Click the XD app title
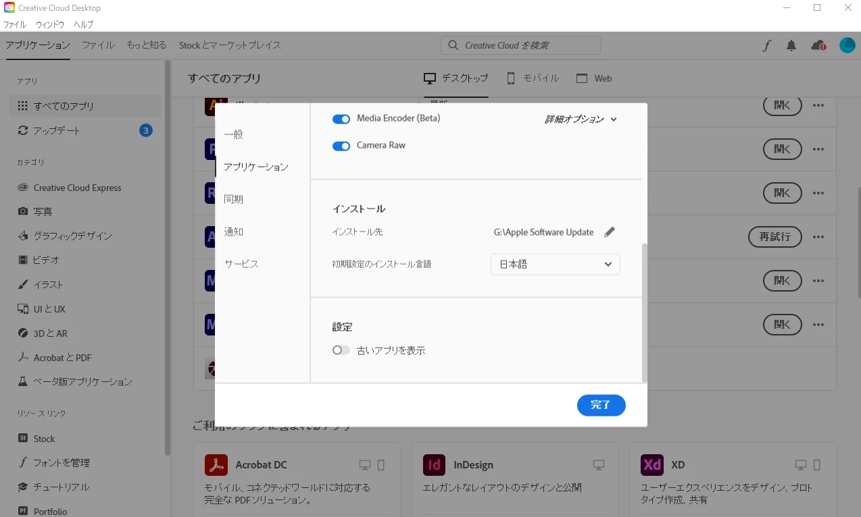This screenshot has height=517, width=861. [x=678, y=465]
